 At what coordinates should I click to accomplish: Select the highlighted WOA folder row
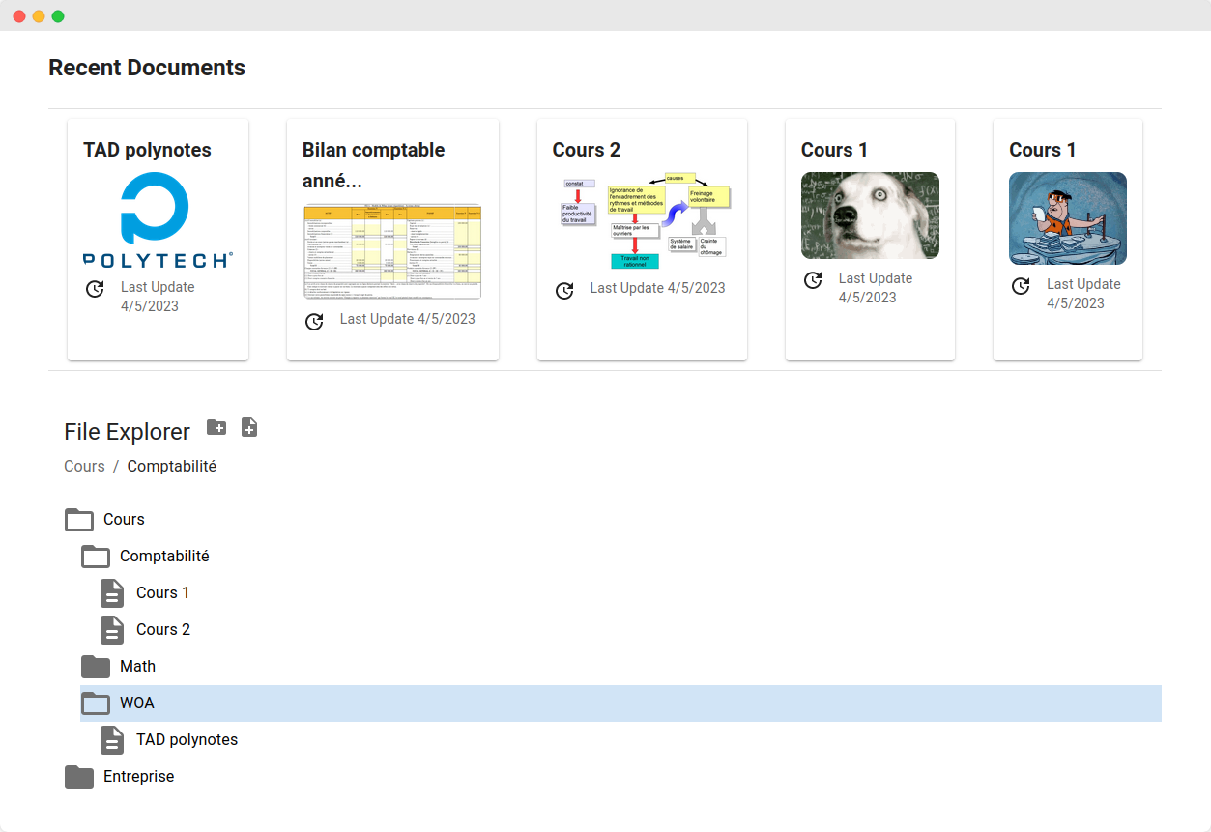point(620,703)
